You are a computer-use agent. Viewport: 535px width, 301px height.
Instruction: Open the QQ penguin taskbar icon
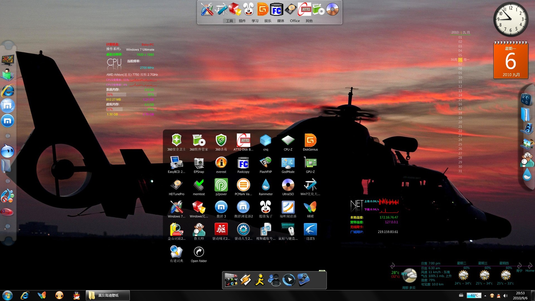(77, 295)
